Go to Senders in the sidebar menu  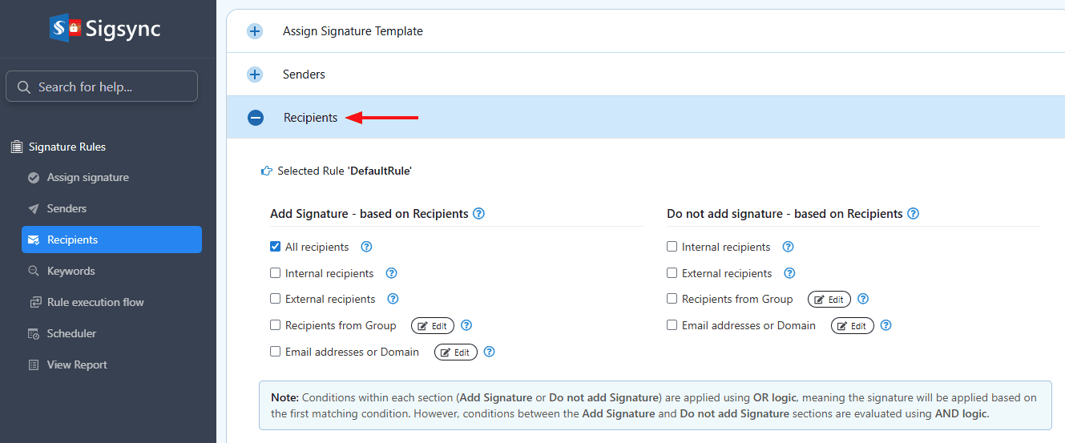(x=67, y=208)
